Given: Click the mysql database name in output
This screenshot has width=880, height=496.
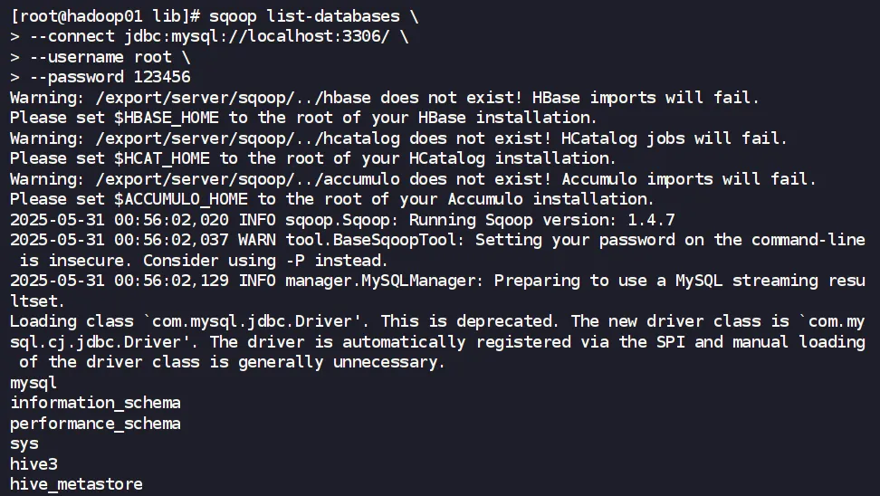Looking at the screenshot, I should [33, 383].
